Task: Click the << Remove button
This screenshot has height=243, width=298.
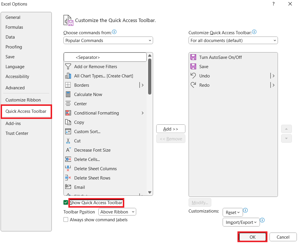Action: 171,139
